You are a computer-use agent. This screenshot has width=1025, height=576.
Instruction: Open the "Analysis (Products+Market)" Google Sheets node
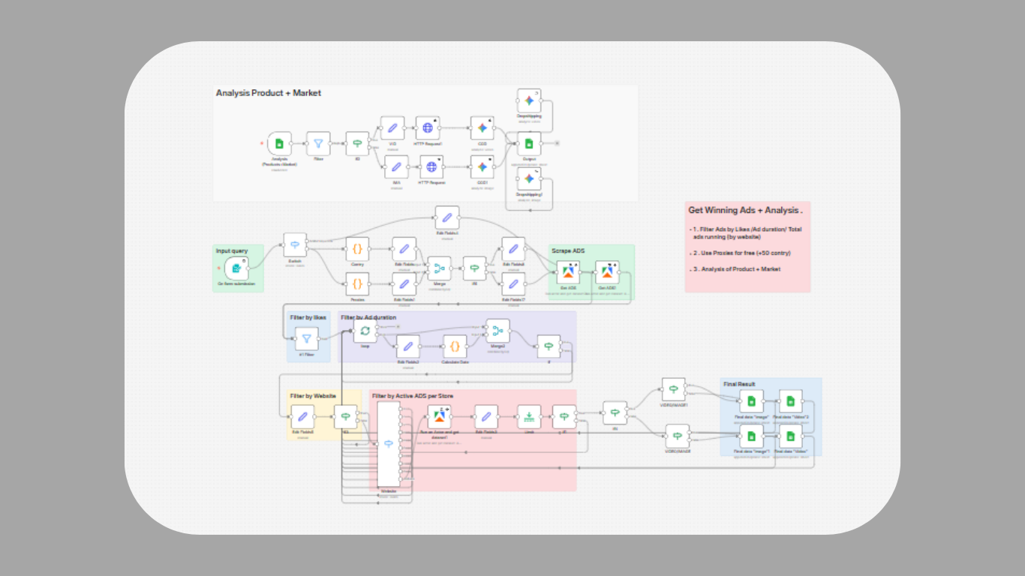coord(278,143)
